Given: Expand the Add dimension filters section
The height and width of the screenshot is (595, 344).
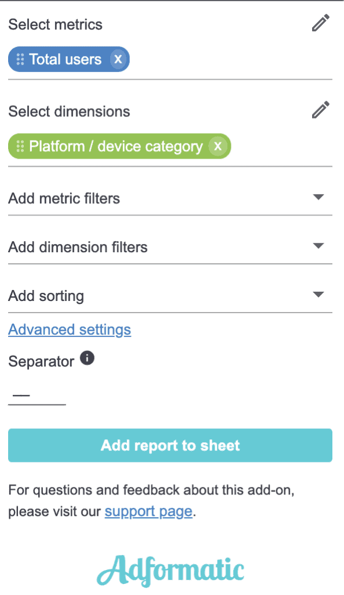Looking at the screenshot, I should 318,246.
